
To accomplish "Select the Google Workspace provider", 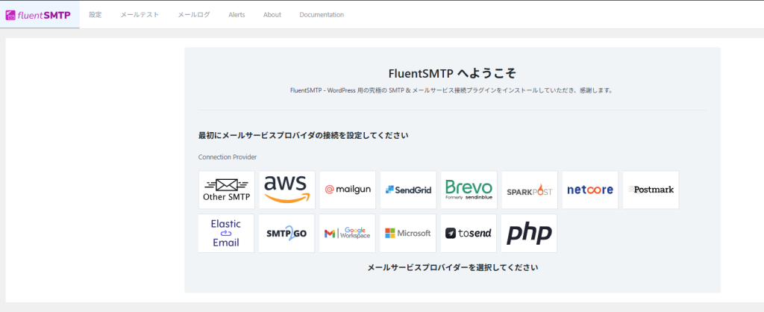I will (x=348, y=233).
